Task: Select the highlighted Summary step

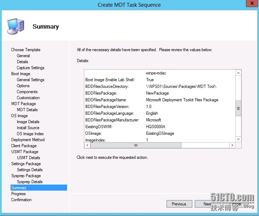Action: click(x=39, y=188)
